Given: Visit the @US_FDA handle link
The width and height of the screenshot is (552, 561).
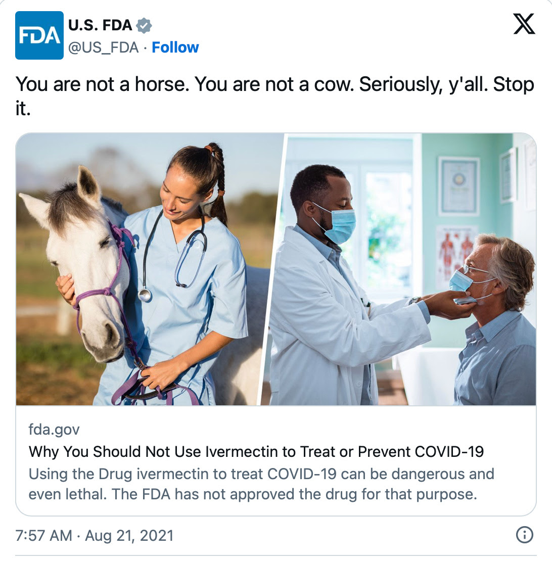Looking at the screenshot, I should 104,47.
